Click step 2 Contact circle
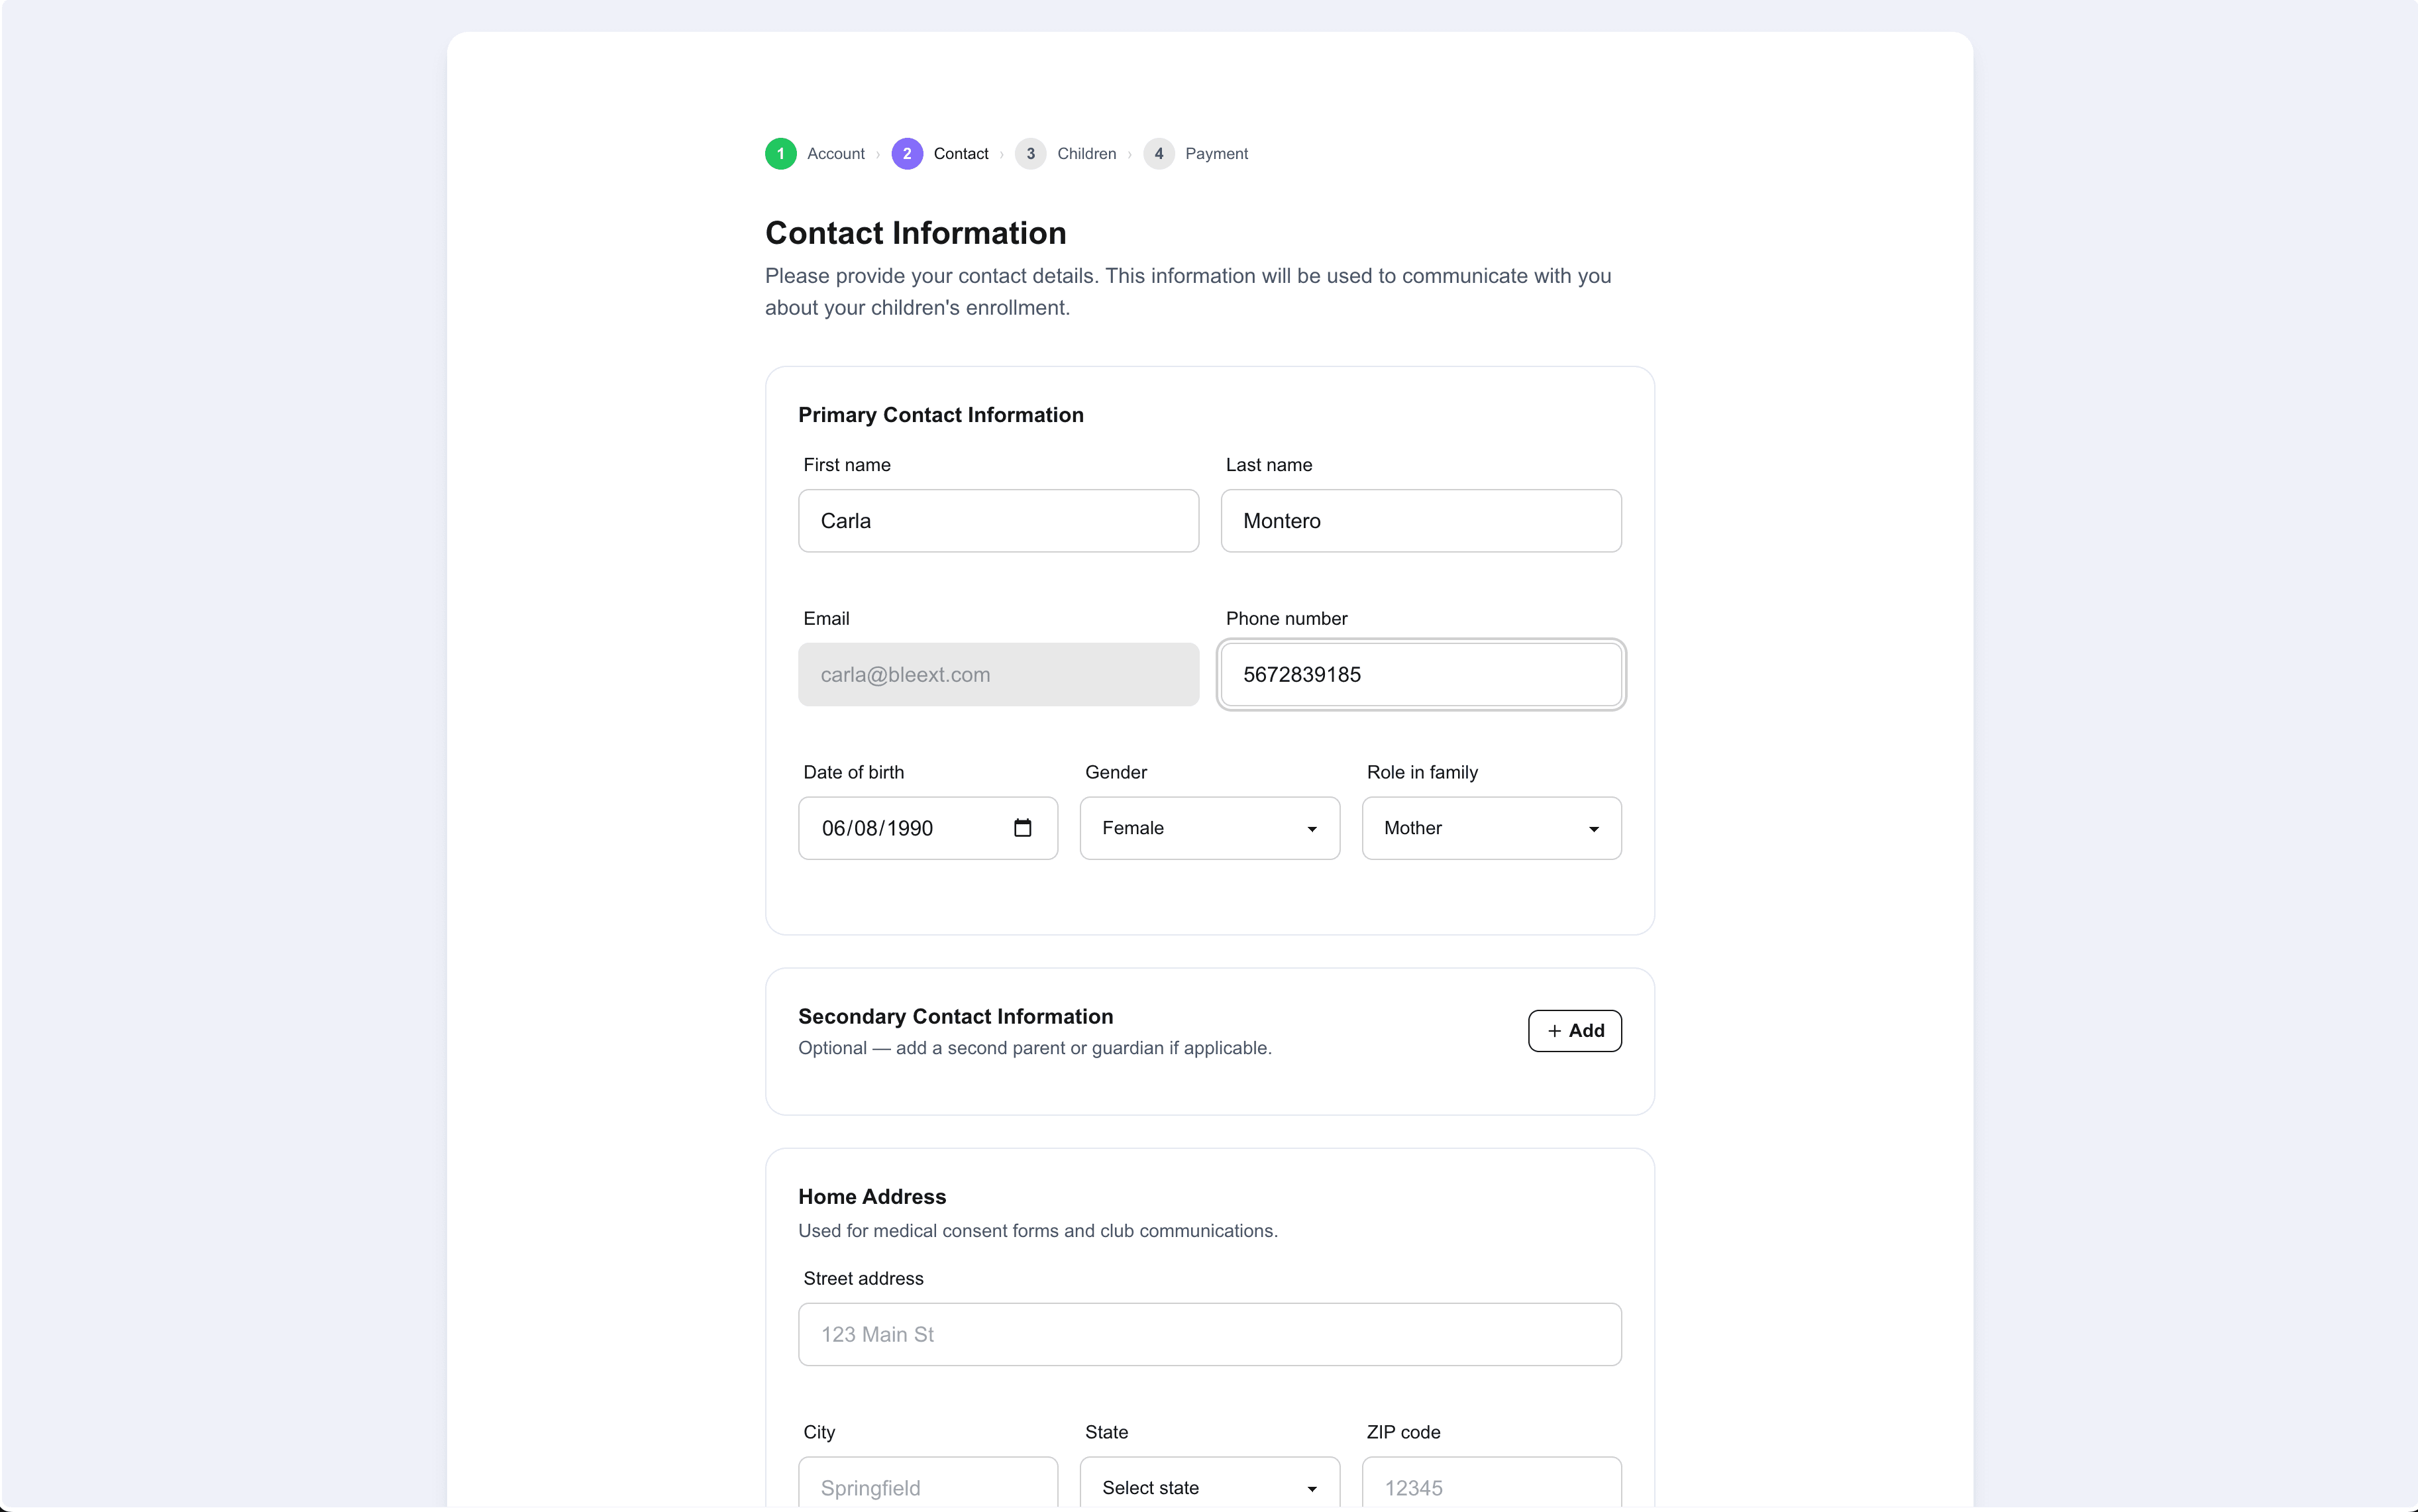The height and width of the screenshot is (1512, 2418). tap(907, 154)
